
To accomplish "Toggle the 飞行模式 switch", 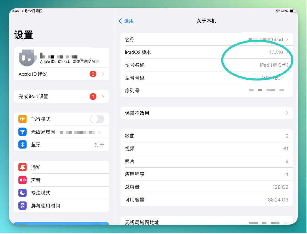I will click(x=97, y=119).
